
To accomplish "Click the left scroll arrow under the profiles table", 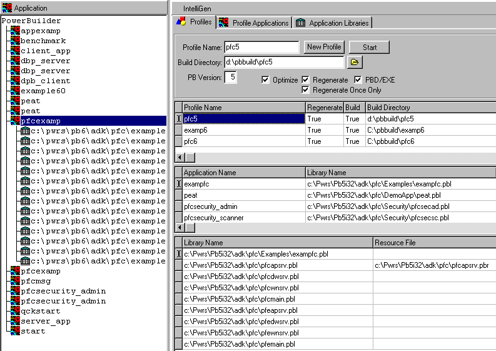I will coord(180,157).
